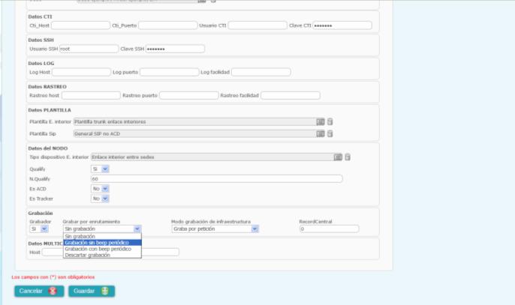
Task: Focus the Log Host input field
Action: pyautogui.click(x=81, y=72)
